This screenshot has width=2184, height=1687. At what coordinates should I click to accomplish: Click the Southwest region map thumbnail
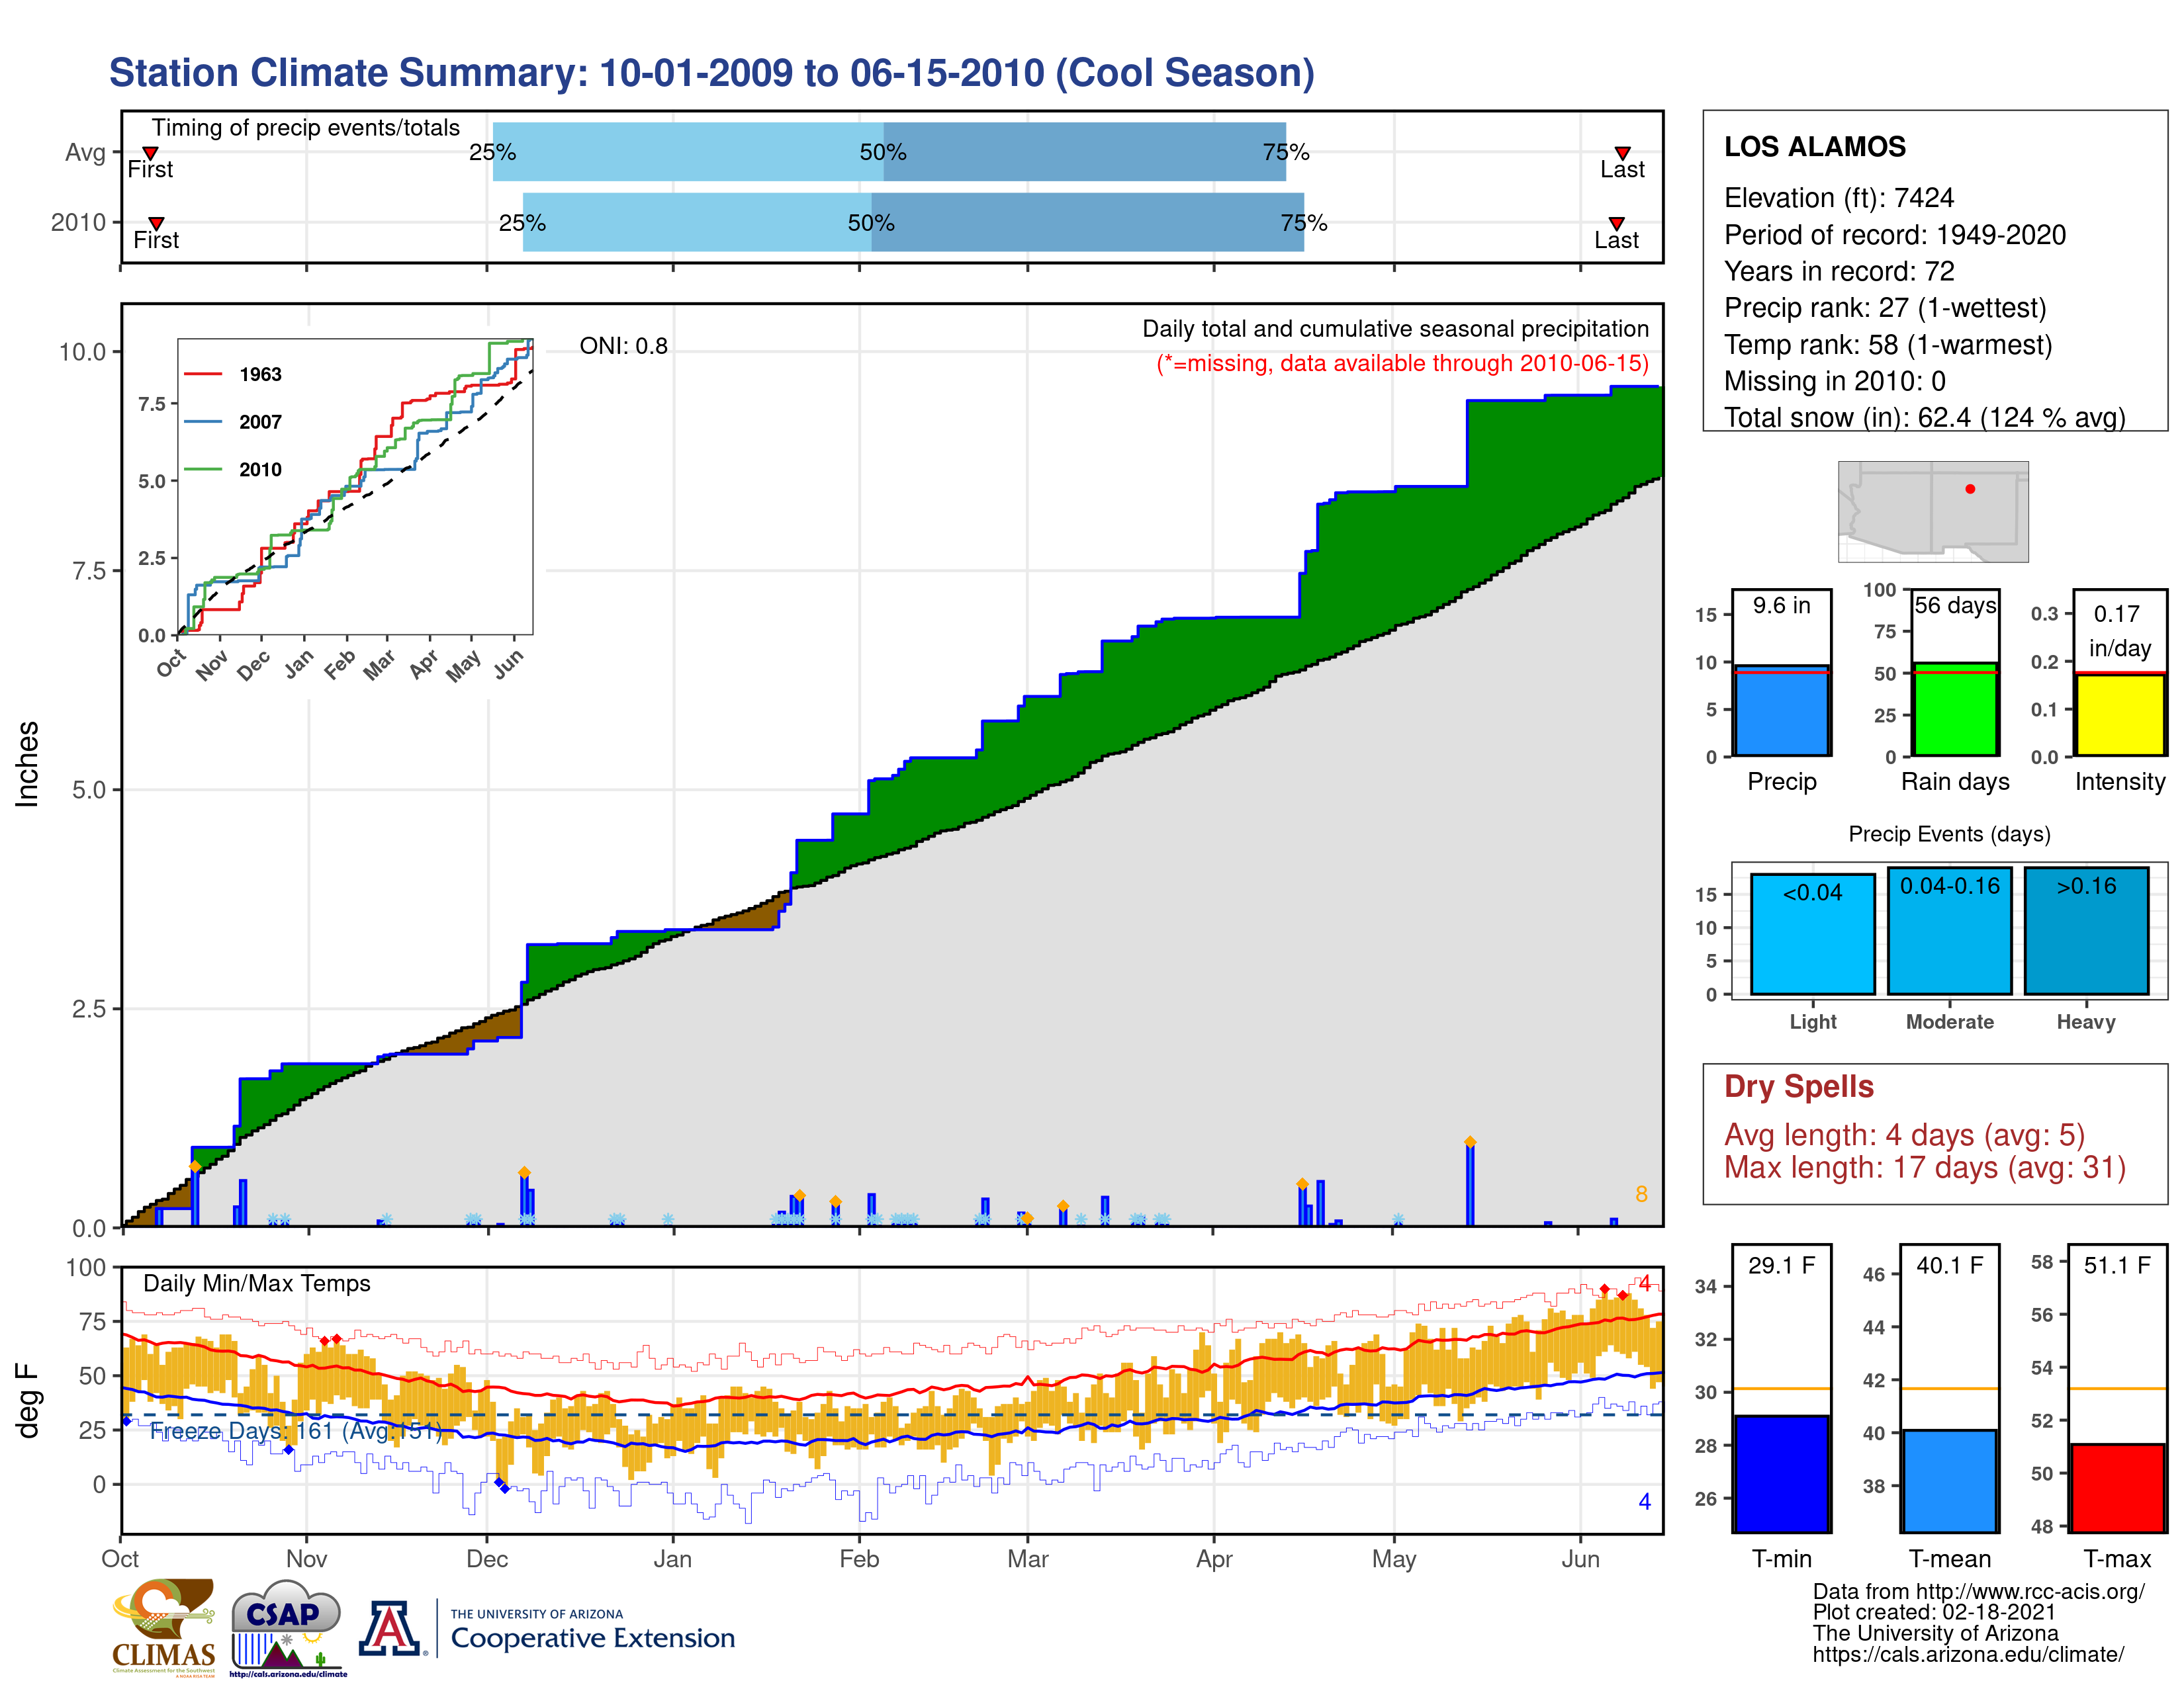point(1933,511)
